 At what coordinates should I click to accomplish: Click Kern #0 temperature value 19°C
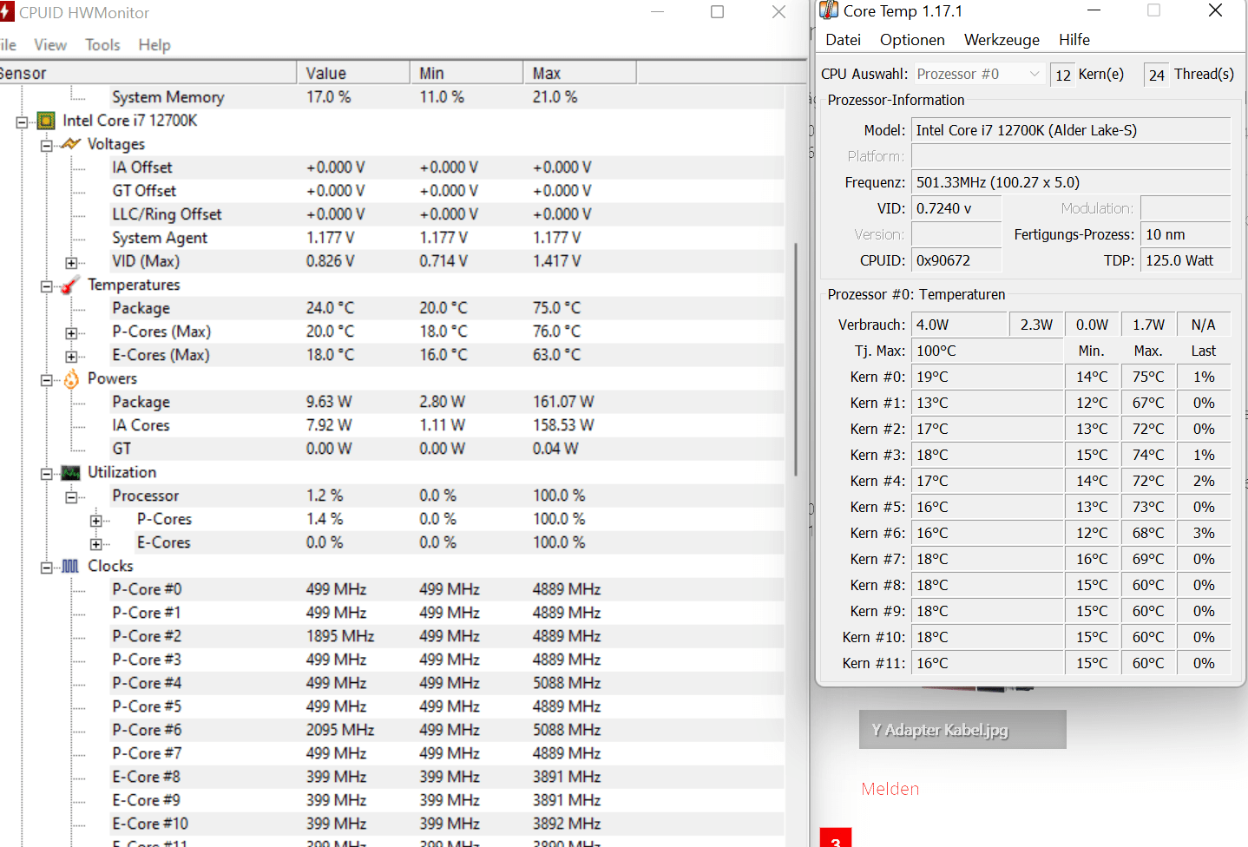987,377
